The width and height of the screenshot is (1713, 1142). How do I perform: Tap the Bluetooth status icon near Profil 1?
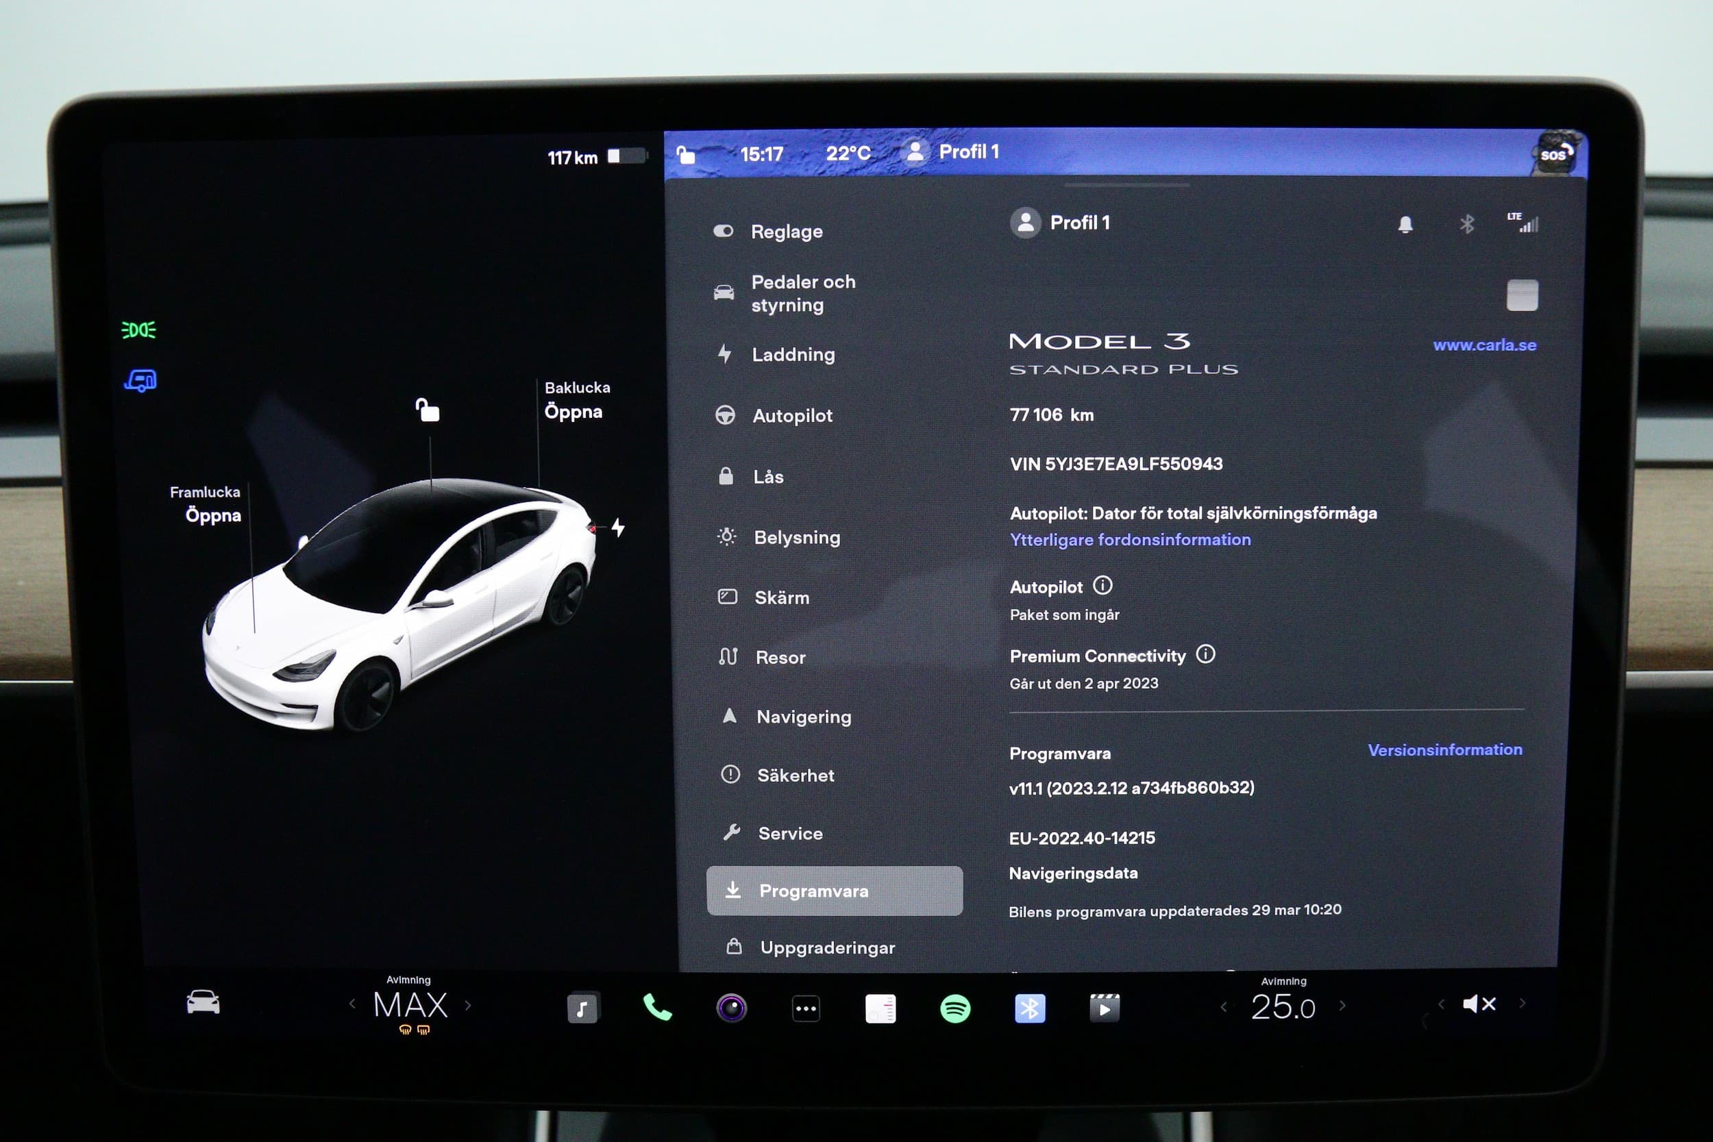(x=1467, y=223)
